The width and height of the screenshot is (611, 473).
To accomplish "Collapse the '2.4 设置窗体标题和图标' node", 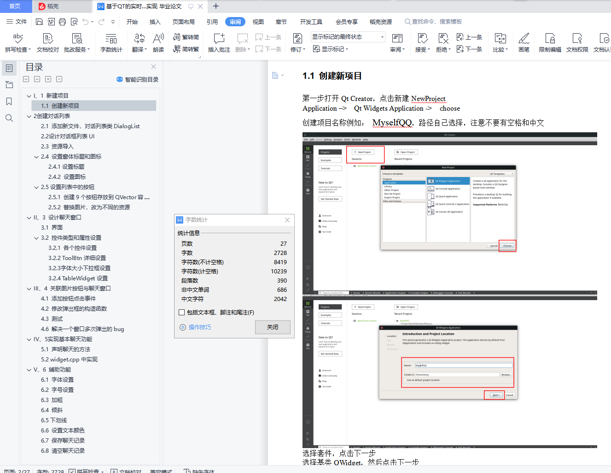I will [x=36, y=157].
